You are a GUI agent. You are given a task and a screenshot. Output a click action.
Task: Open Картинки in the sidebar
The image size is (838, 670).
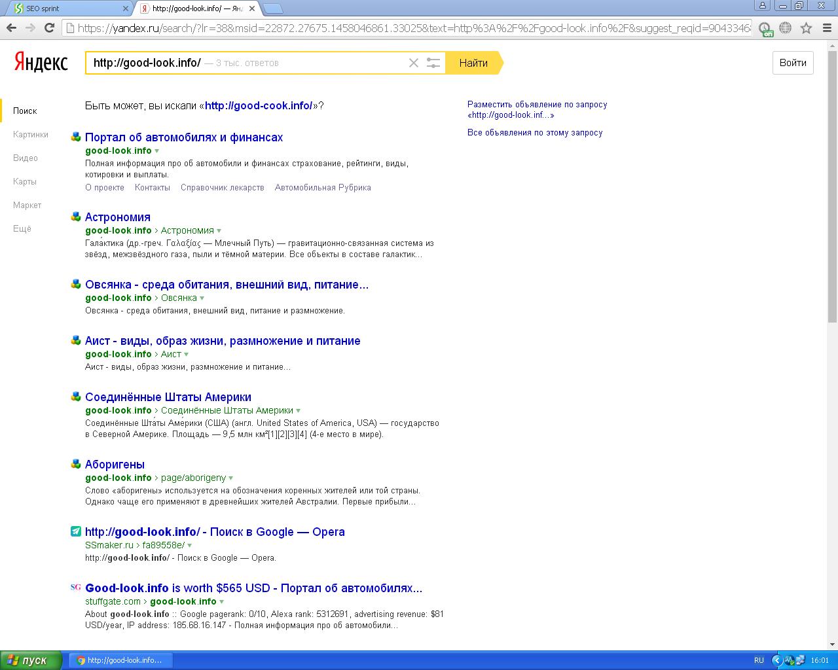click(31, 134)
